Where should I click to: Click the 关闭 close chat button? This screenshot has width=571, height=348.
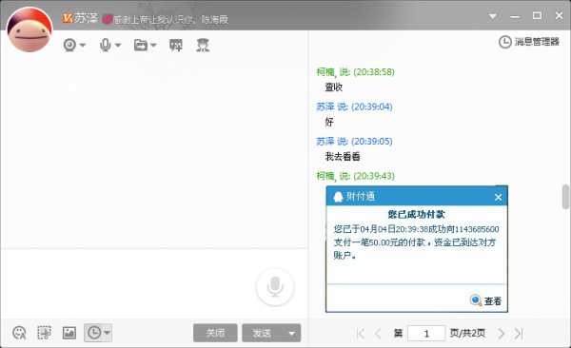tap(215, 333)
